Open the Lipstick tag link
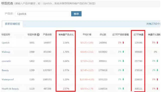The width and height of the screenshot is (161, 92). click(5, 43)
